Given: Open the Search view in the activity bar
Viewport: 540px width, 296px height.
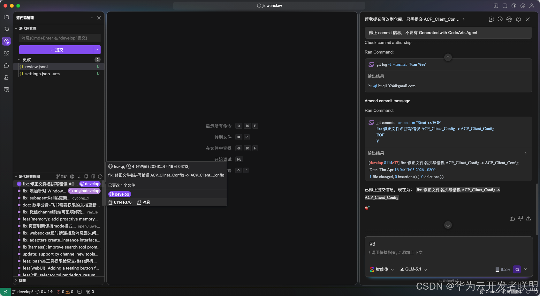Looking at the screenshot, I should [x=6, y=29].
